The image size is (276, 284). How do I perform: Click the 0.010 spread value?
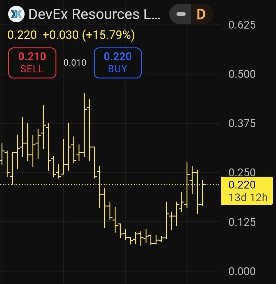[75, 63]
